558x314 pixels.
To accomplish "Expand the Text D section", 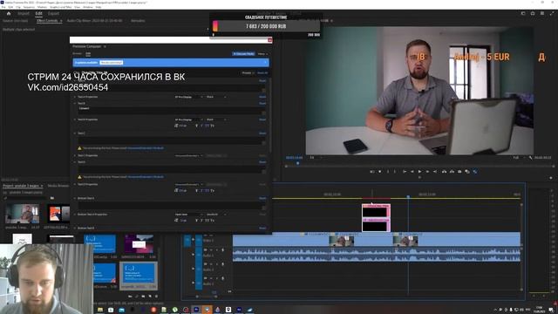I will 75,162.
